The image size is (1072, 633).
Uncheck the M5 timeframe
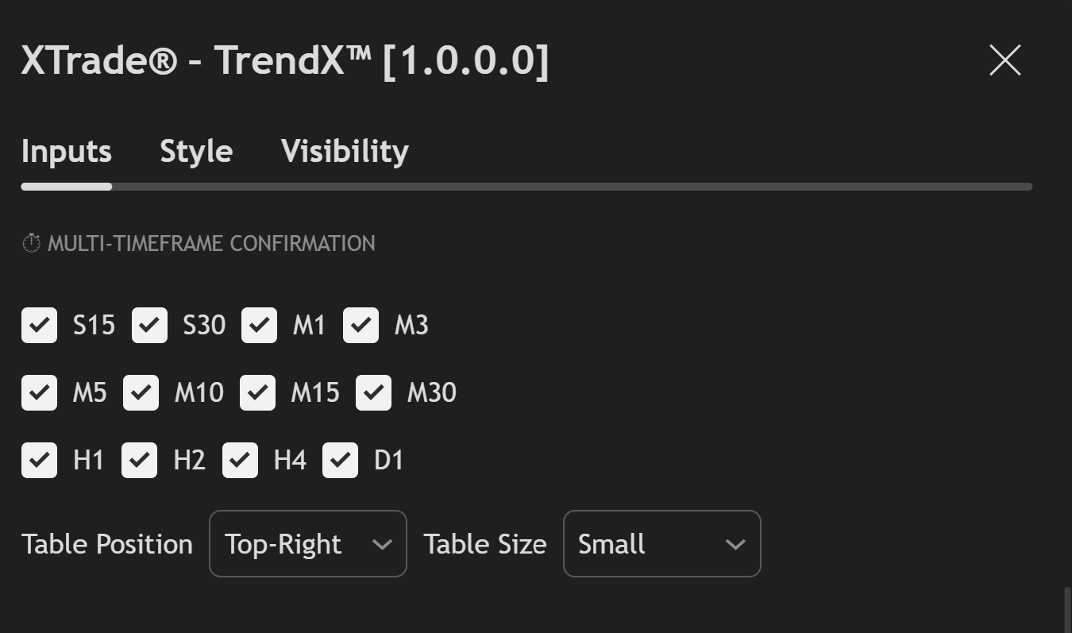(39, 392)
